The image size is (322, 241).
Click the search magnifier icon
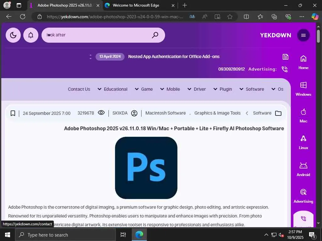coord(155,35)
